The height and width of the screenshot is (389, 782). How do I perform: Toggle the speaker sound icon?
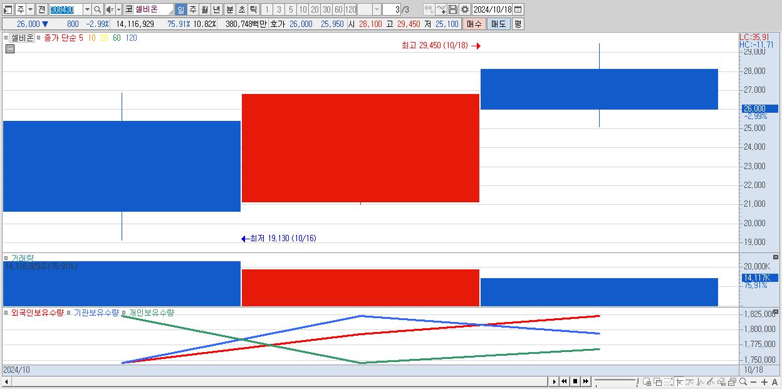pyautogui.click(x=110, y=9)
